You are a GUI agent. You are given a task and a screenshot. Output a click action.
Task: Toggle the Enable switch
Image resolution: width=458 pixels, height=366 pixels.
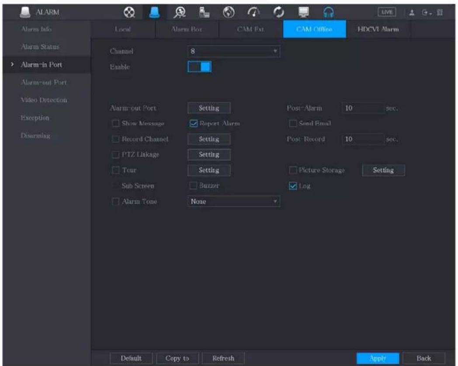point(199,66)
